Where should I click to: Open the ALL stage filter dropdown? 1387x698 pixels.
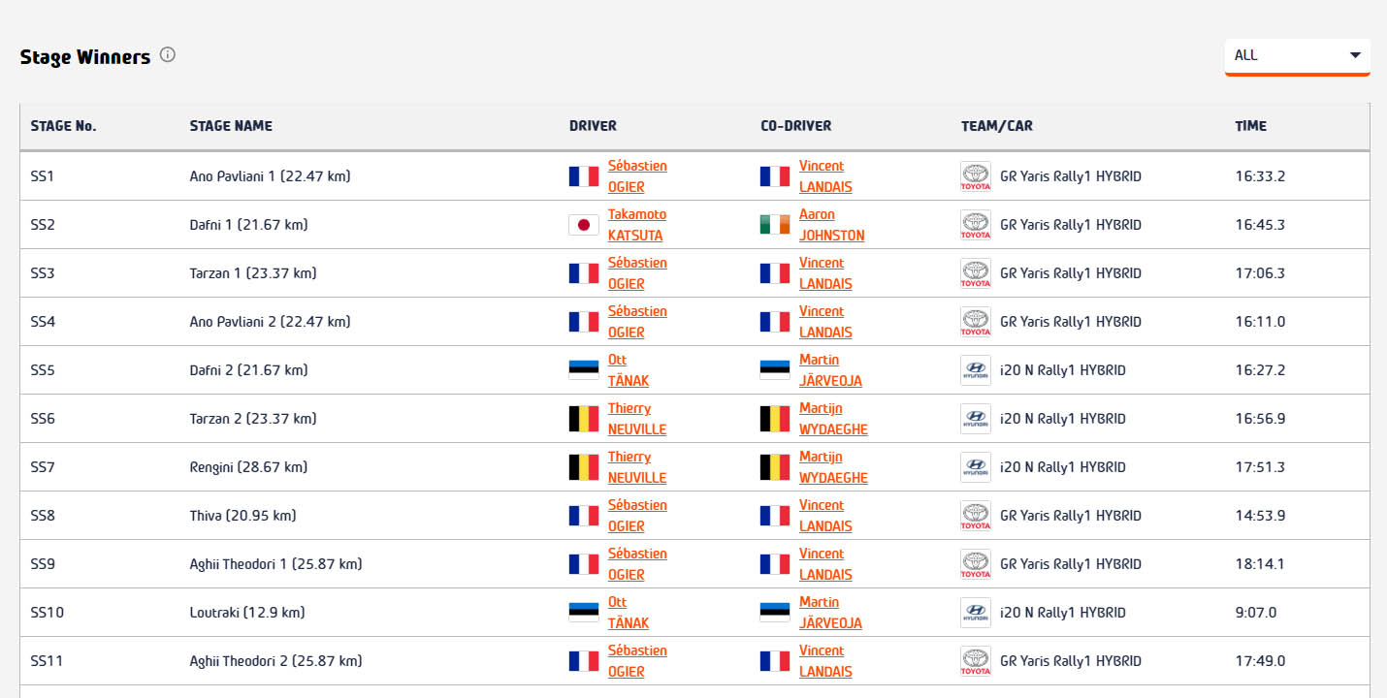coord(1297,56)
